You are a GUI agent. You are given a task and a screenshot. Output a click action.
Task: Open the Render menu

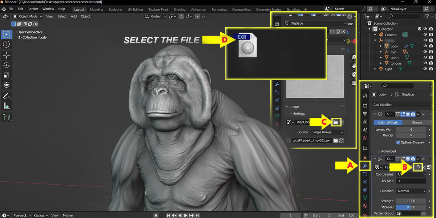click(x=33, y=9)
